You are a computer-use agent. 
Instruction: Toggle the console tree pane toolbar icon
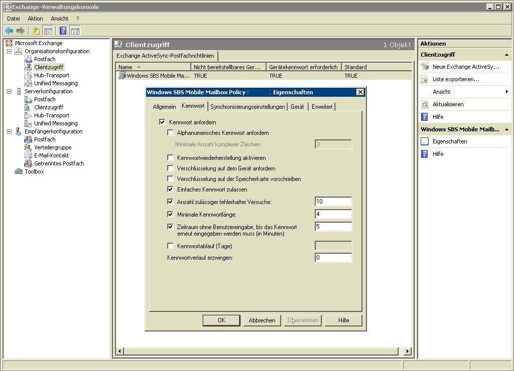pyautogui.click(x=48, y=31)
